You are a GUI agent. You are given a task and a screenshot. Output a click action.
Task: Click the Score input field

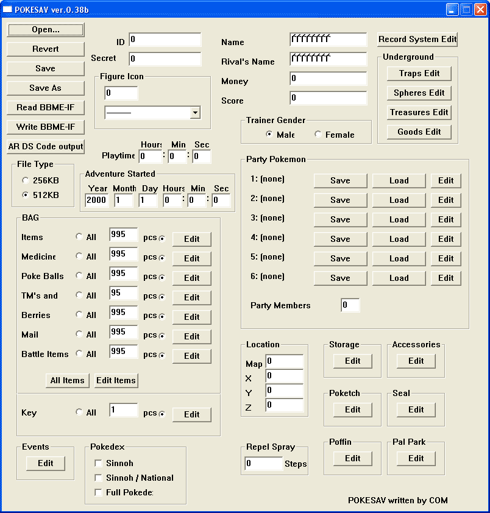tap(328, 98)
